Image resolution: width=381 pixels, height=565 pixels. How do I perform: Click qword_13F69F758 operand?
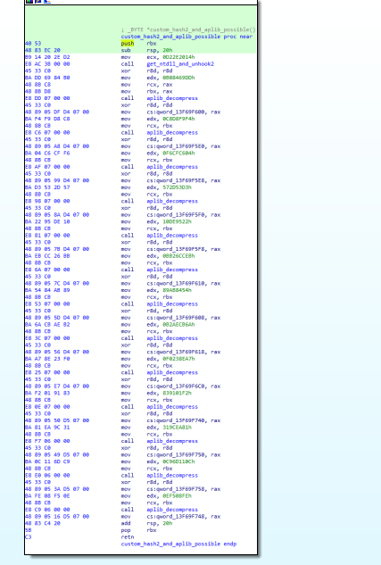(178, 489)
